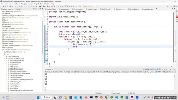Click the Save toolbar icon
The height and width of the screenshot is (100, 178).
pos(5,6)
